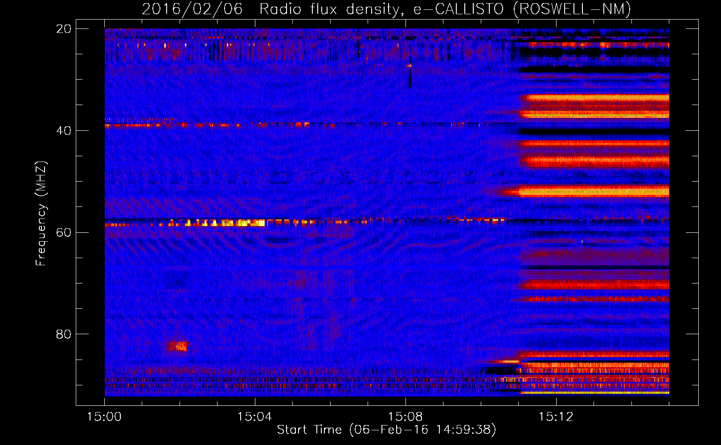This screenshot has height=445, width=721.
Task: Click the 15:12 time tick label
Action: pos(556,417)
